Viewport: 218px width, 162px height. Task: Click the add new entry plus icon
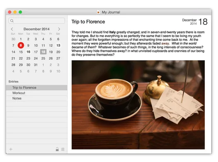click(11, 149)
